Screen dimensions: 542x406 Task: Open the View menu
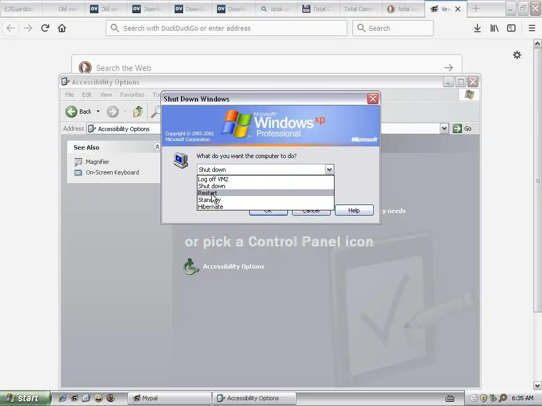(106, 95)
